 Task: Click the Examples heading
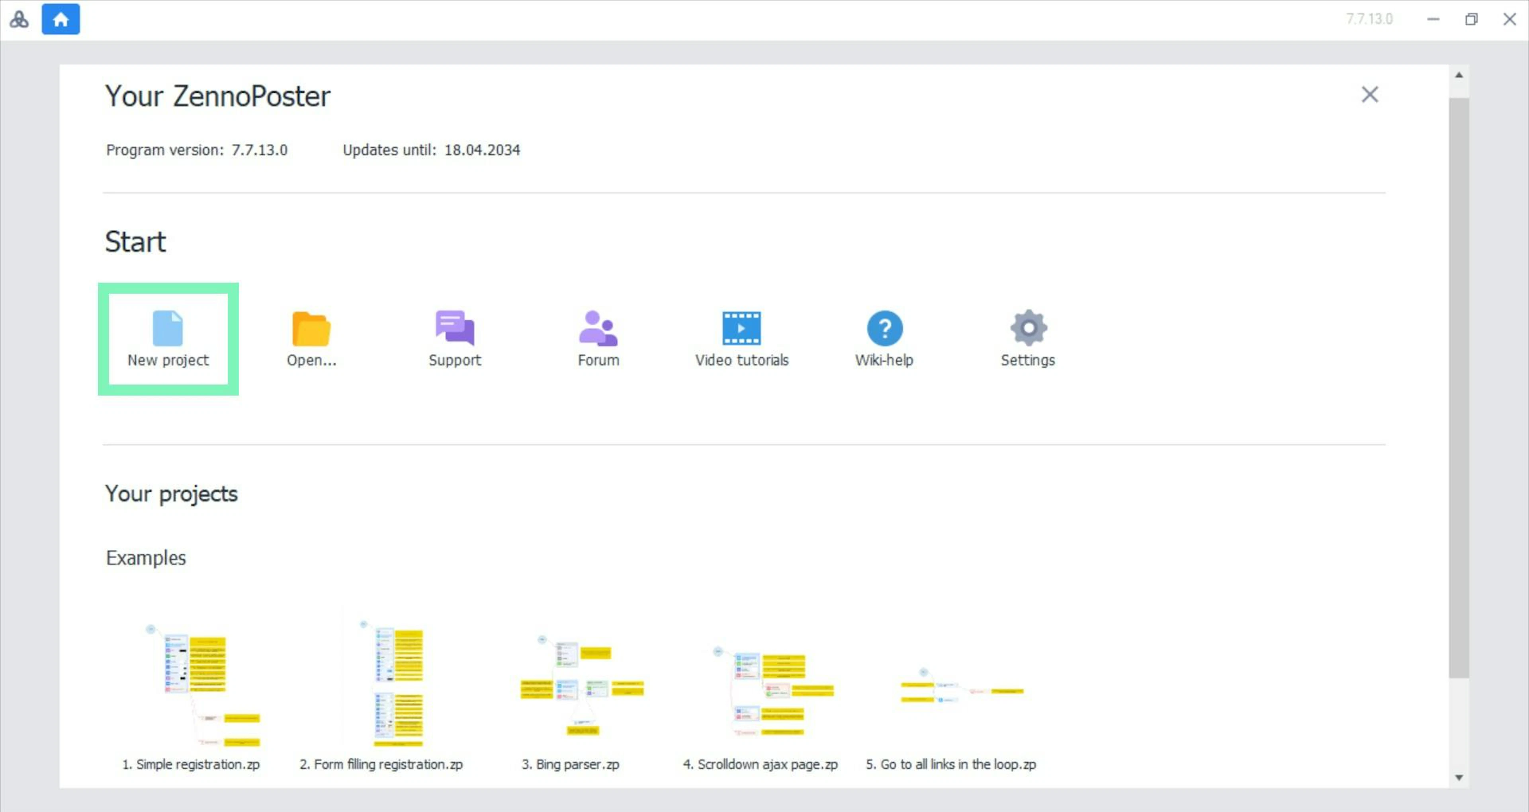146,558
